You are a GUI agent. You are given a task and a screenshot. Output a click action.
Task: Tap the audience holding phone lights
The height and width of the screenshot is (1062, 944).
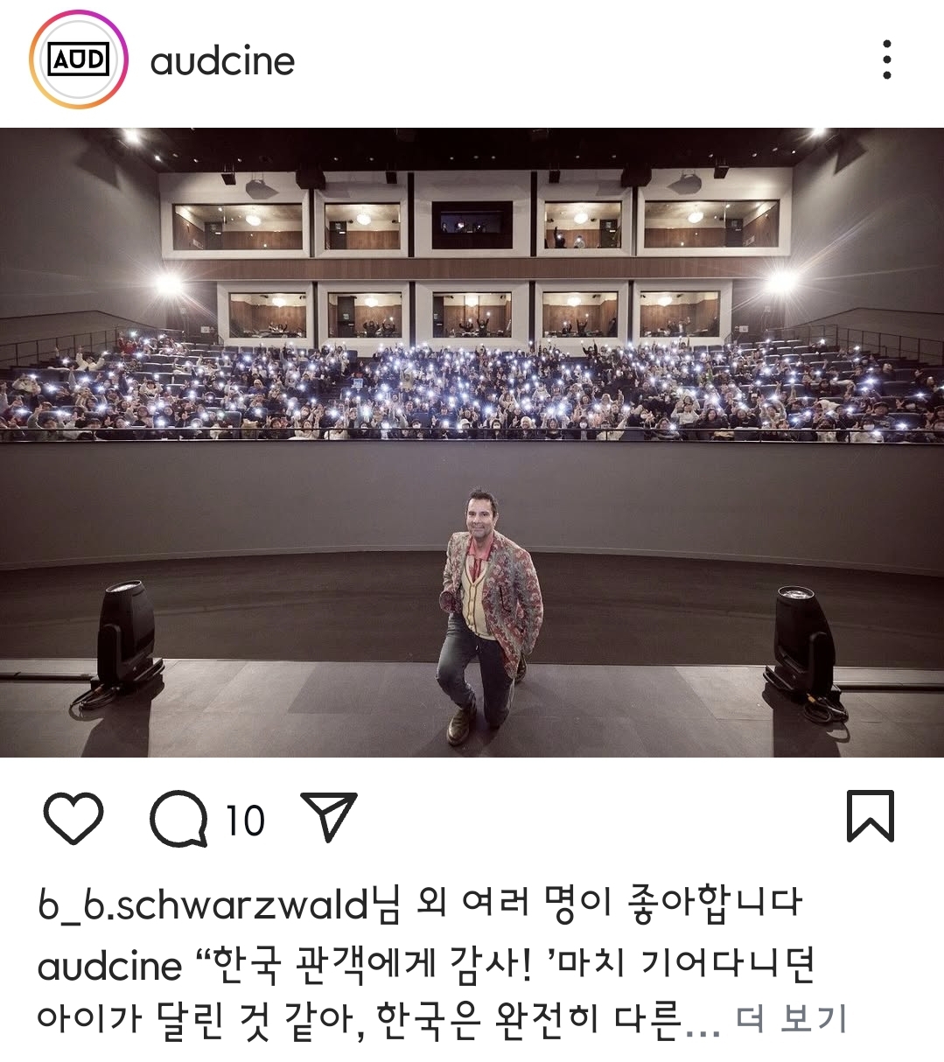[472, 390]
